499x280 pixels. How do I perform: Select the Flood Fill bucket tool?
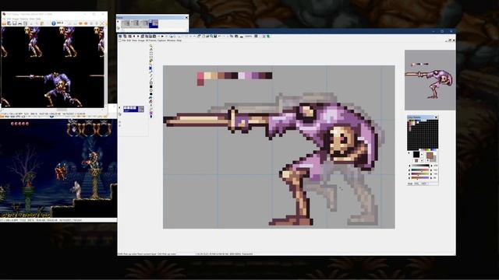pos(150,98)
